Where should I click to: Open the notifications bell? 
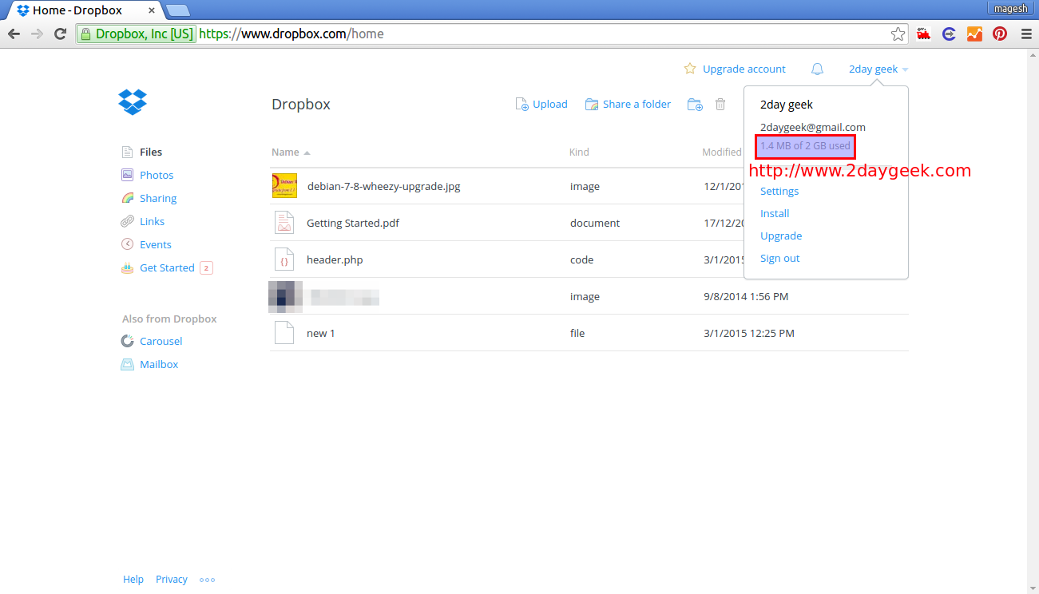point(817,69)
